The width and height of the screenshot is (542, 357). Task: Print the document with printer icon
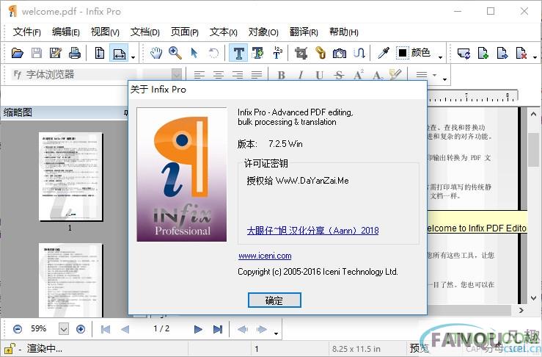tap(74, 53)
